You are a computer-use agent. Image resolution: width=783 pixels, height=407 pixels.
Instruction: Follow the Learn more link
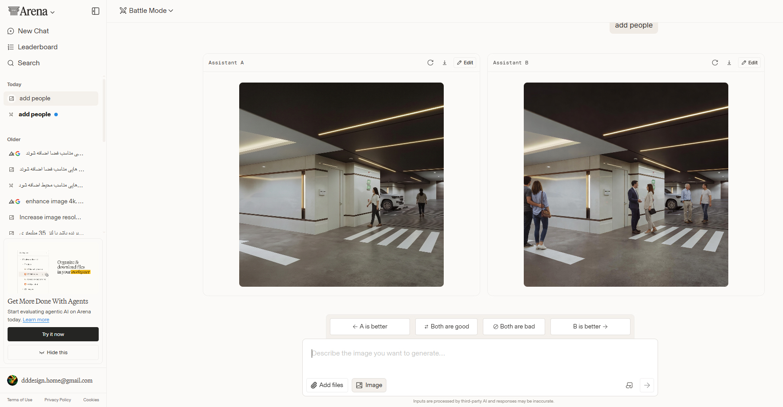coord(36,320)
